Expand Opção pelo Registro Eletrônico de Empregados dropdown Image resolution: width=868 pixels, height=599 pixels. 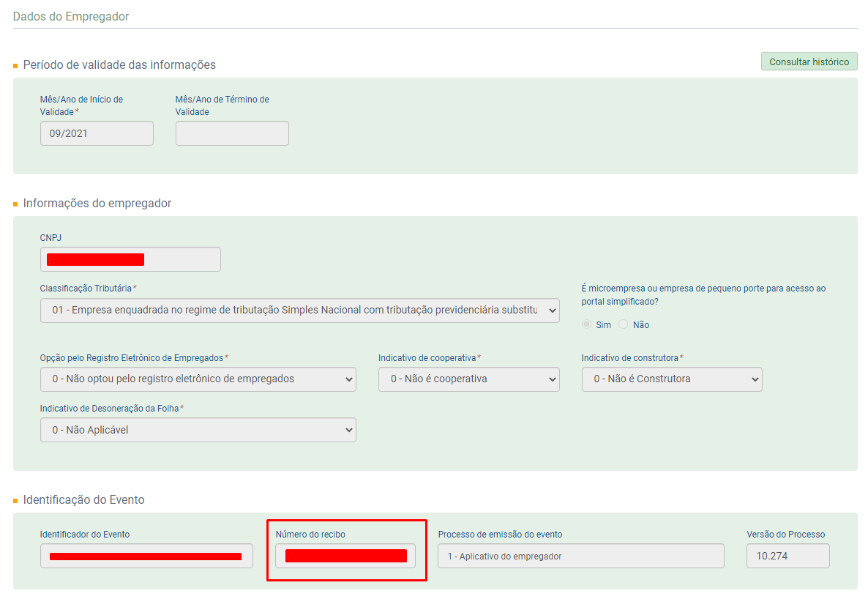coord(198,379)
